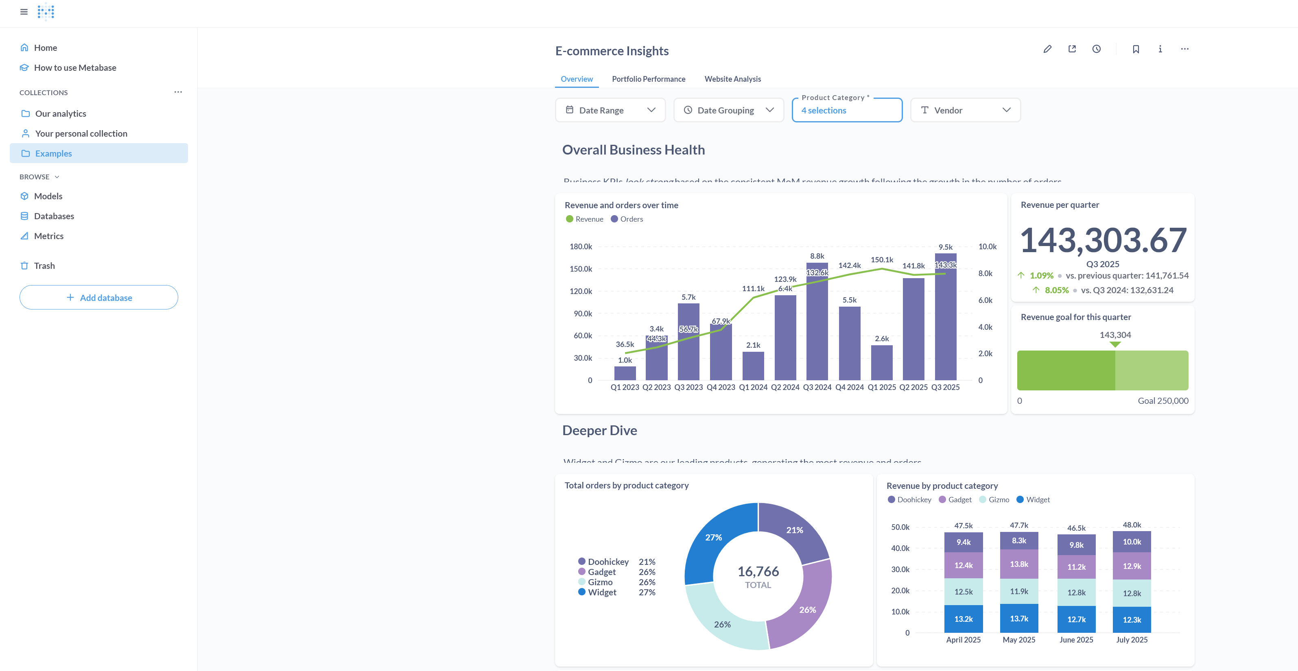Click the Q3 2025 orders bar
This screenshot has height=671, width=1298.
(x=945, y=316)
